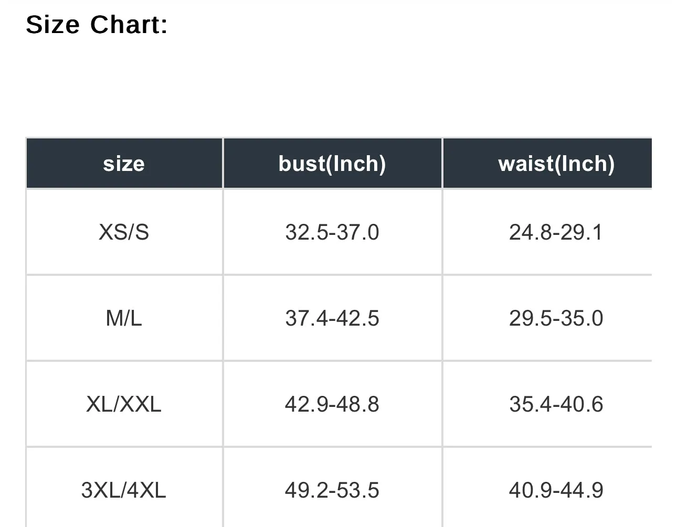This screenshot has width=677, height=527.
Task: Select the size column header
Action: point(124,163)
